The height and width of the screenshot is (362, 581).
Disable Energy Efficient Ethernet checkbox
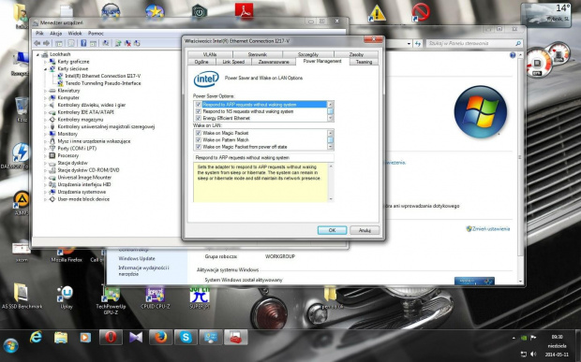pyautogui.click(x=199, y=118)
